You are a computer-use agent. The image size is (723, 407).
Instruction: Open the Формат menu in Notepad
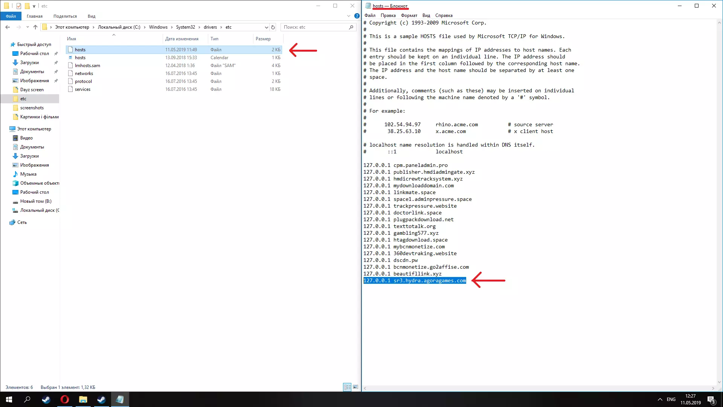tap(409, 15)
